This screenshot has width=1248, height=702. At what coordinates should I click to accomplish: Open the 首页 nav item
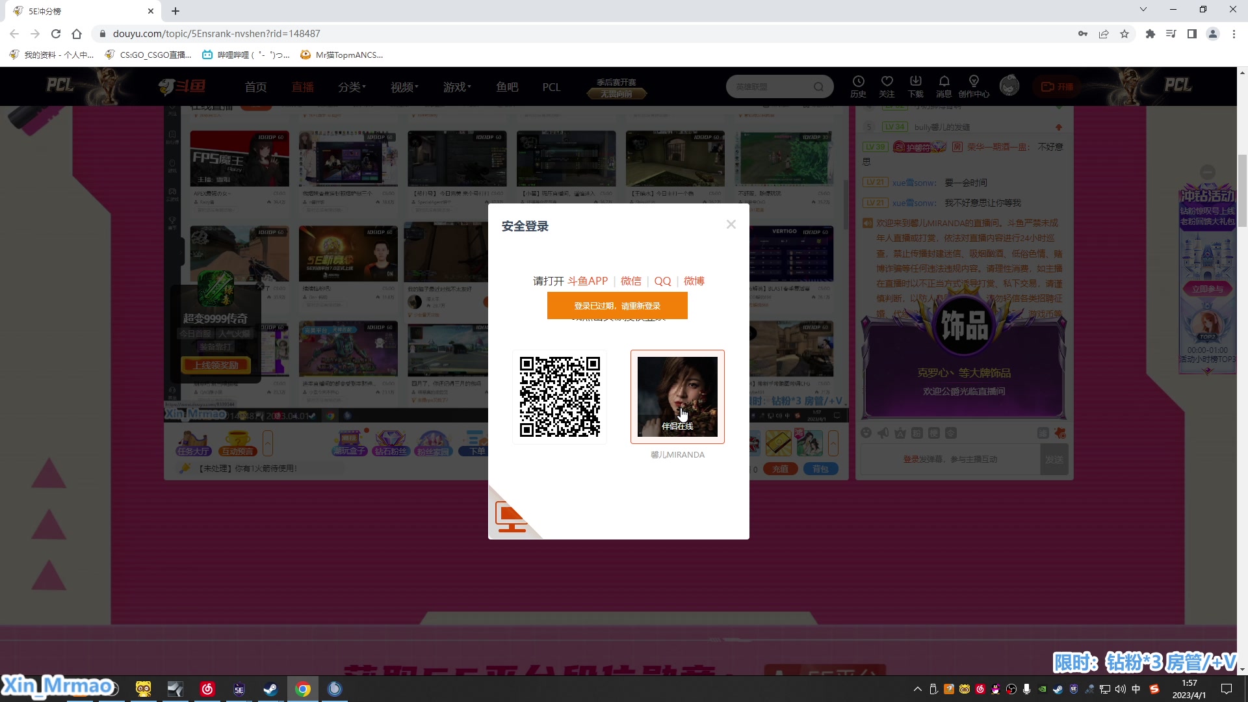[255, 87]
